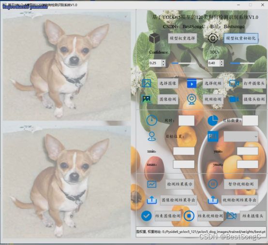Click the black cube model weights icon
This screenshot has width=268, height=245.
(x=154, y=38)
